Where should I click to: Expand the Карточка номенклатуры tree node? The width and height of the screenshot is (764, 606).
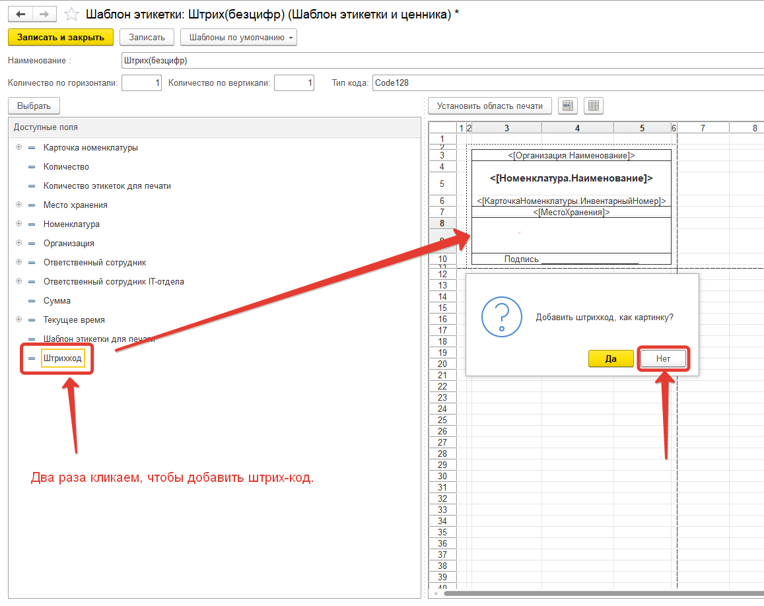tap(18, 148)
